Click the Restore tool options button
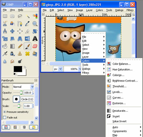143x137 pixels. click(x=15, y=127)
